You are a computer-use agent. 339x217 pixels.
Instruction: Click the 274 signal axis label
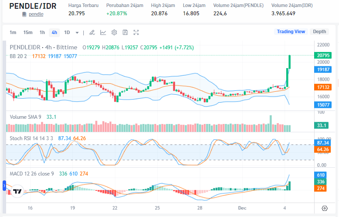click(x=321, y=189)
